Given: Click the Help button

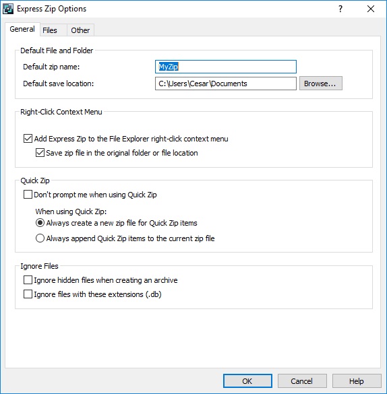Looking at the screenshot, I should 357,381.
